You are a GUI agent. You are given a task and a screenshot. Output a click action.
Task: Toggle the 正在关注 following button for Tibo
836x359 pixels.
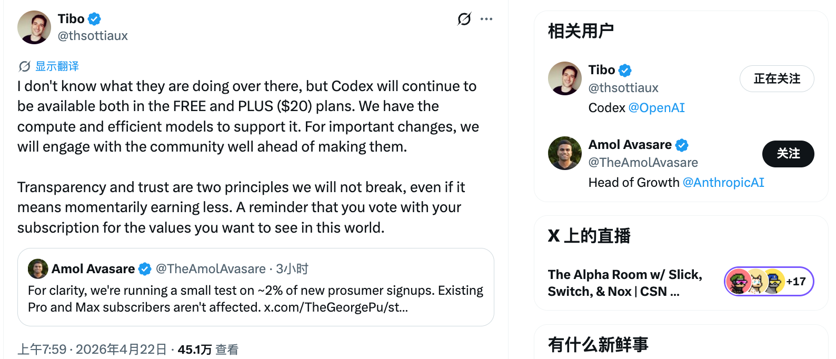tap(777, 79)
